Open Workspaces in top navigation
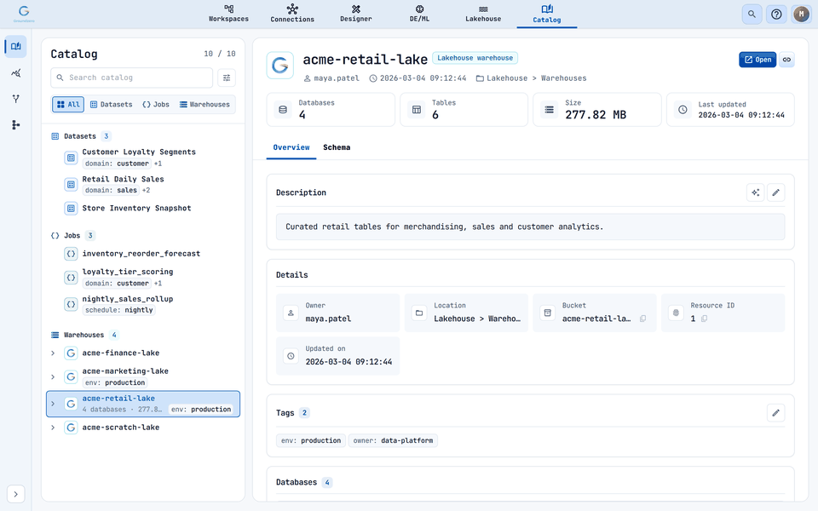 pos(228,14)
